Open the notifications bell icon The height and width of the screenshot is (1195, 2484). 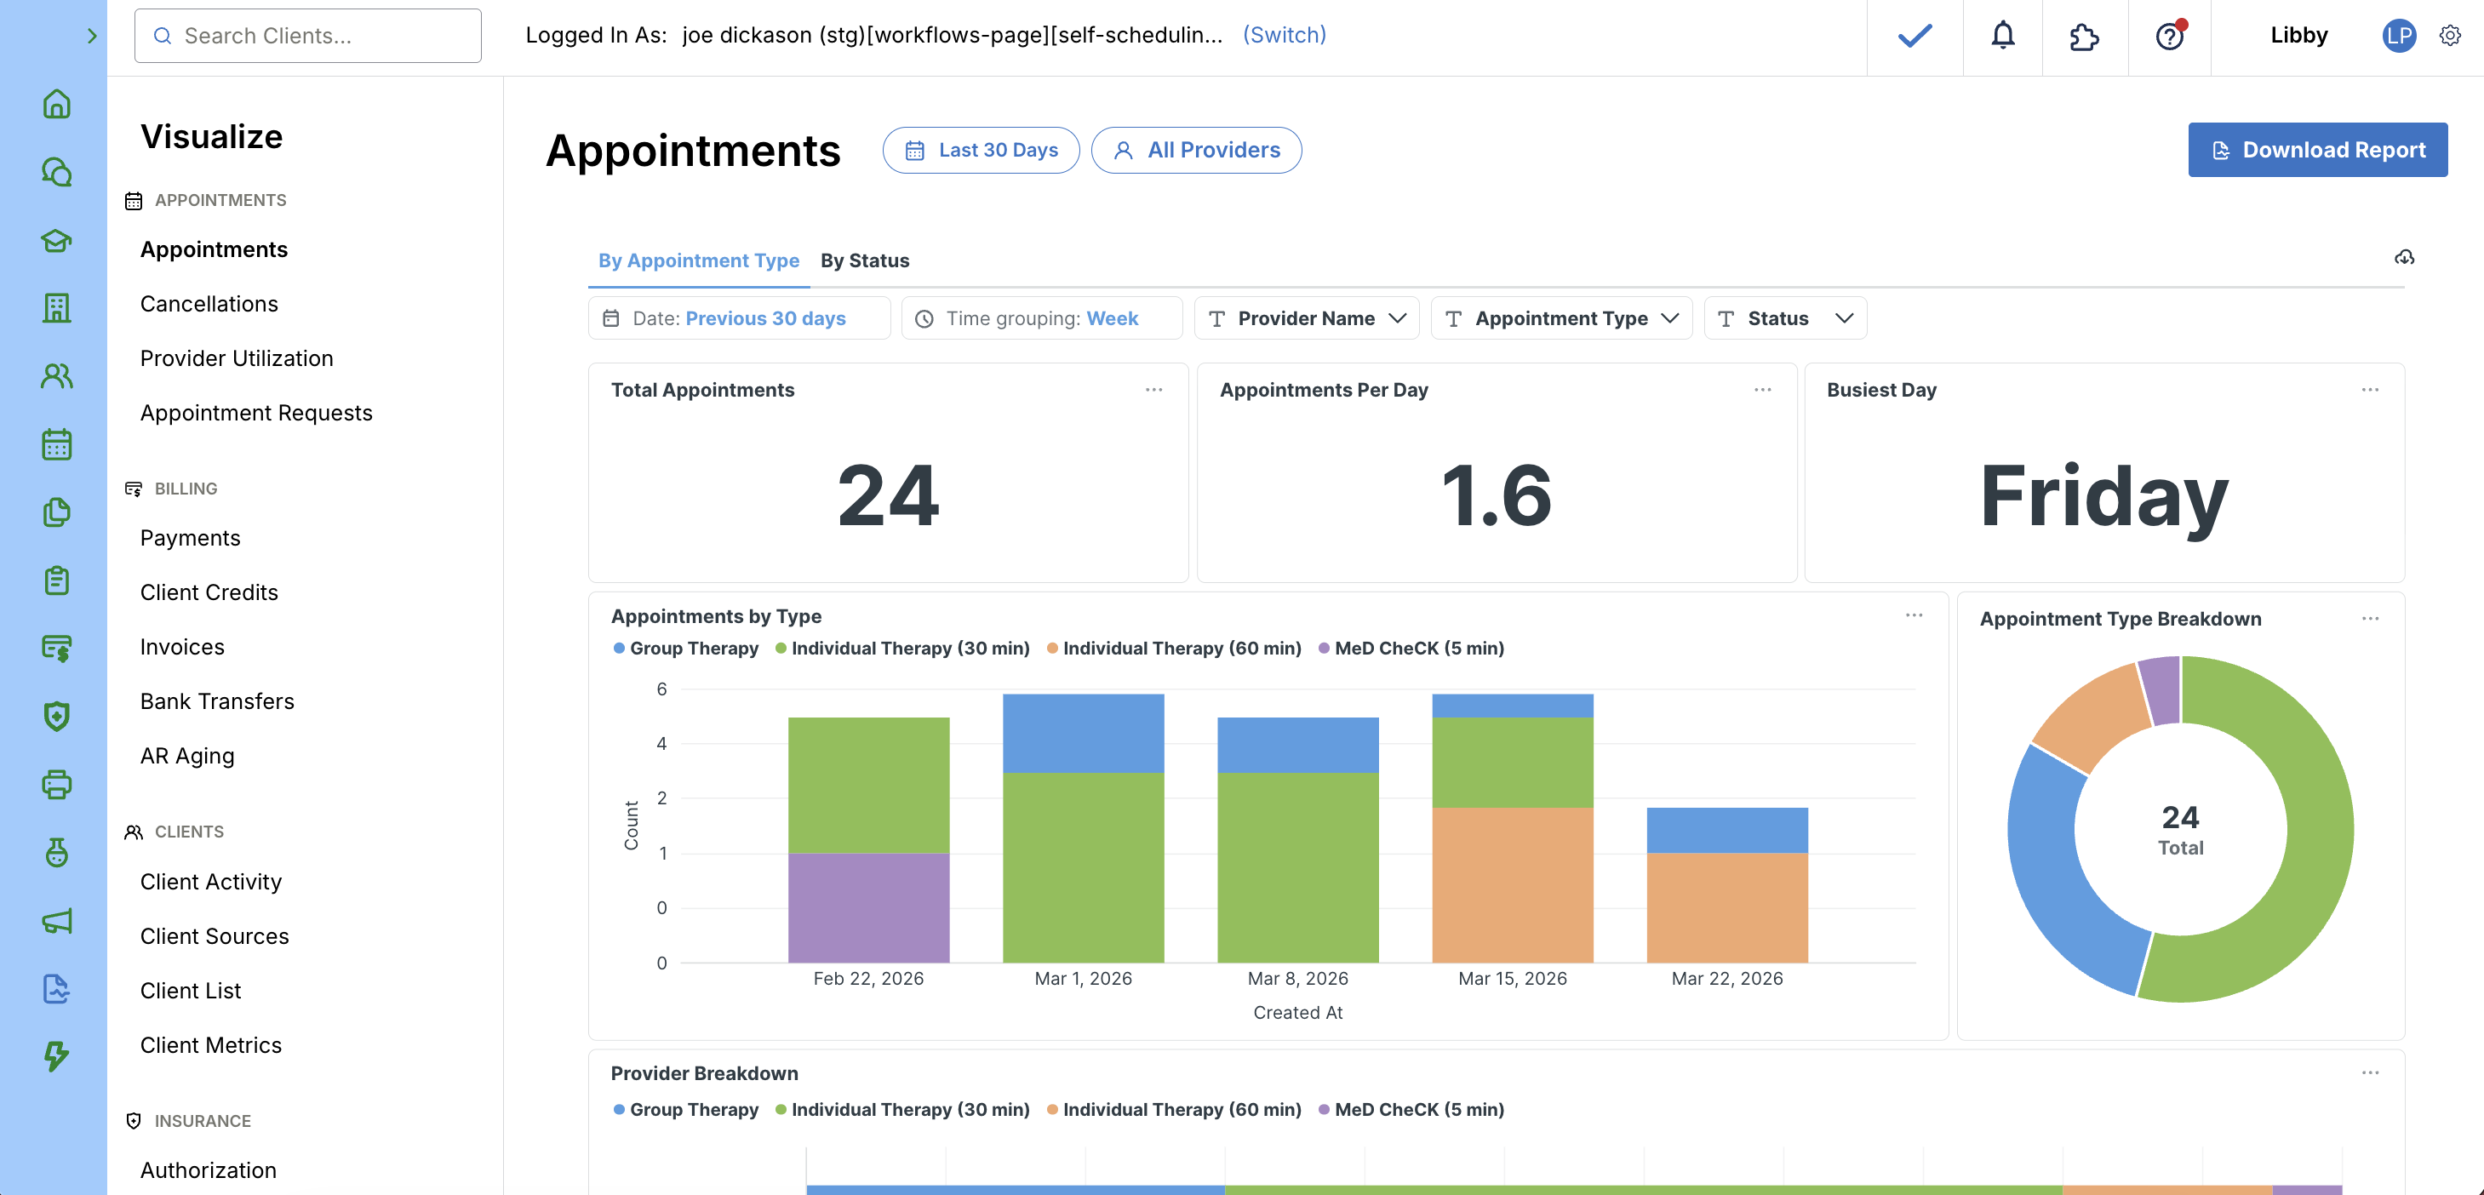(x=2002, y=36)
